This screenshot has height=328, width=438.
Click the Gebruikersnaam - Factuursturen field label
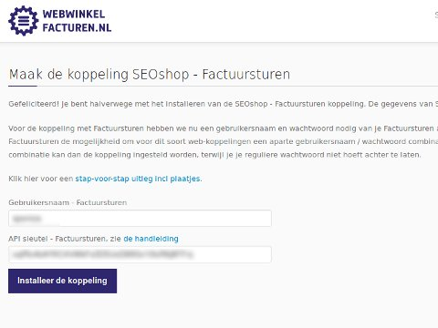[x=68, y=202]
